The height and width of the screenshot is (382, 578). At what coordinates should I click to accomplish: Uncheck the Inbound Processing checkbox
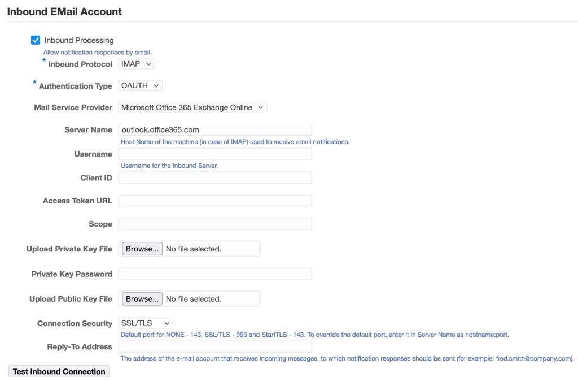[36, 40]
